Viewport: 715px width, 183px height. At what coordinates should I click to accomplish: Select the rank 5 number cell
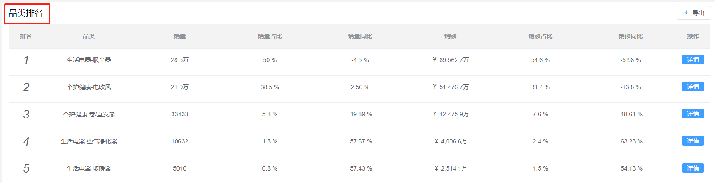click(26, 168)
